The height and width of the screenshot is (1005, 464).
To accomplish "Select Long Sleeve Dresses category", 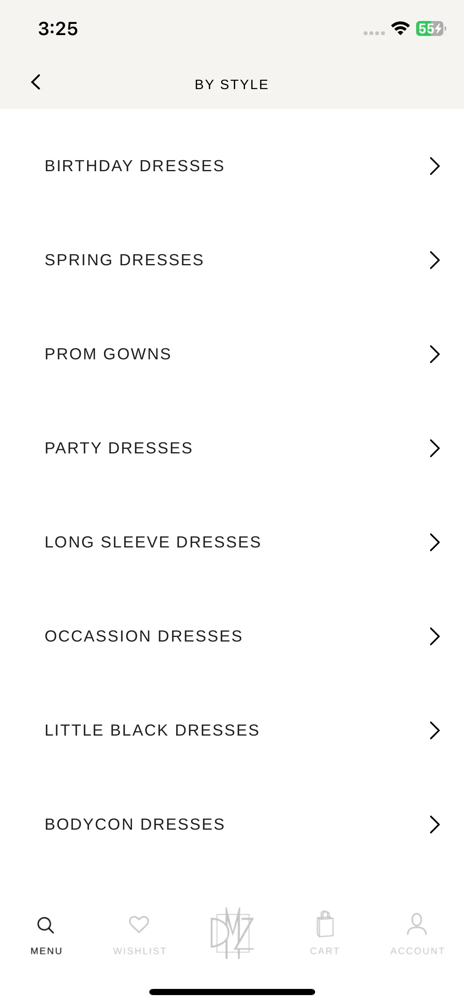I will [x=232, y=542].
